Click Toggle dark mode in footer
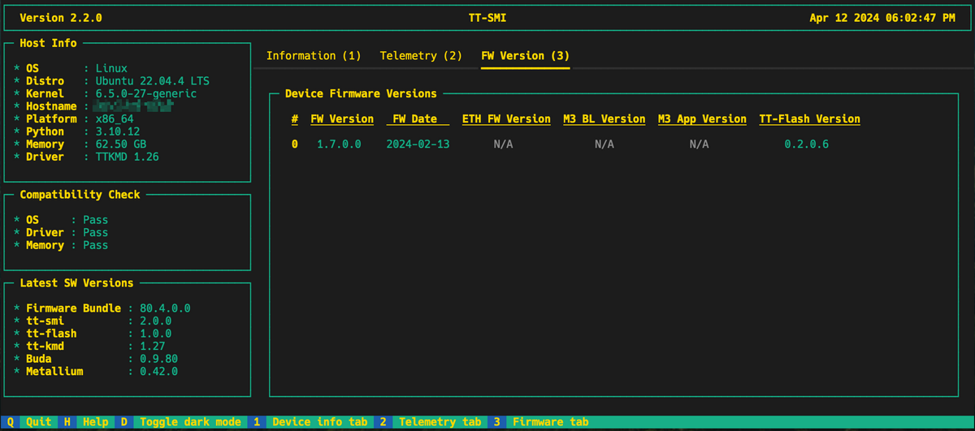 (190, 422)
